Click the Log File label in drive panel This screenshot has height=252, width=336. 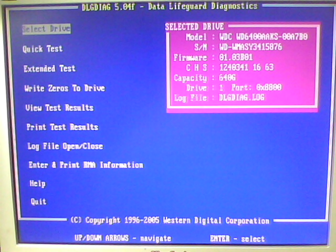click(190, 98)
